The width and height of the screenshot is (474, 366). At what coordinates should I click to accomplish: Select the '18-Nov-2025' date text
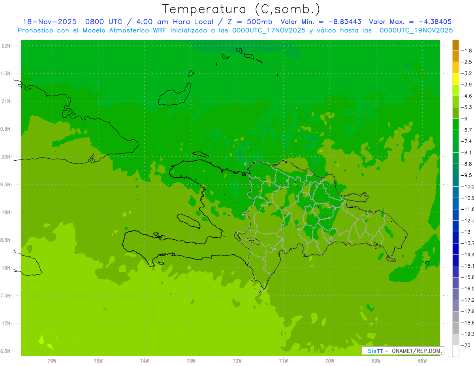click(x=50, y=22)
